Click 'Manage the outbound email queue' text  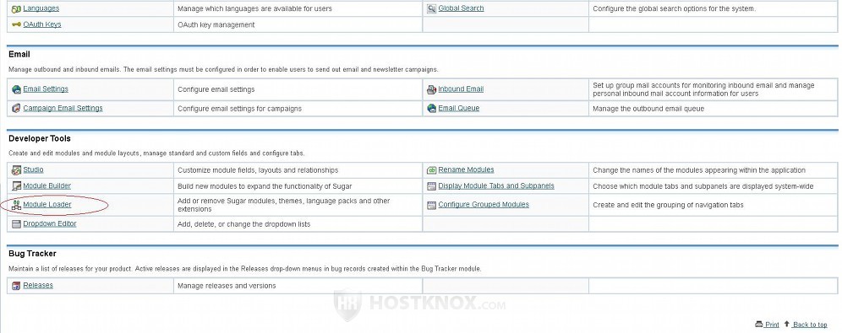(x=648, y=109)
